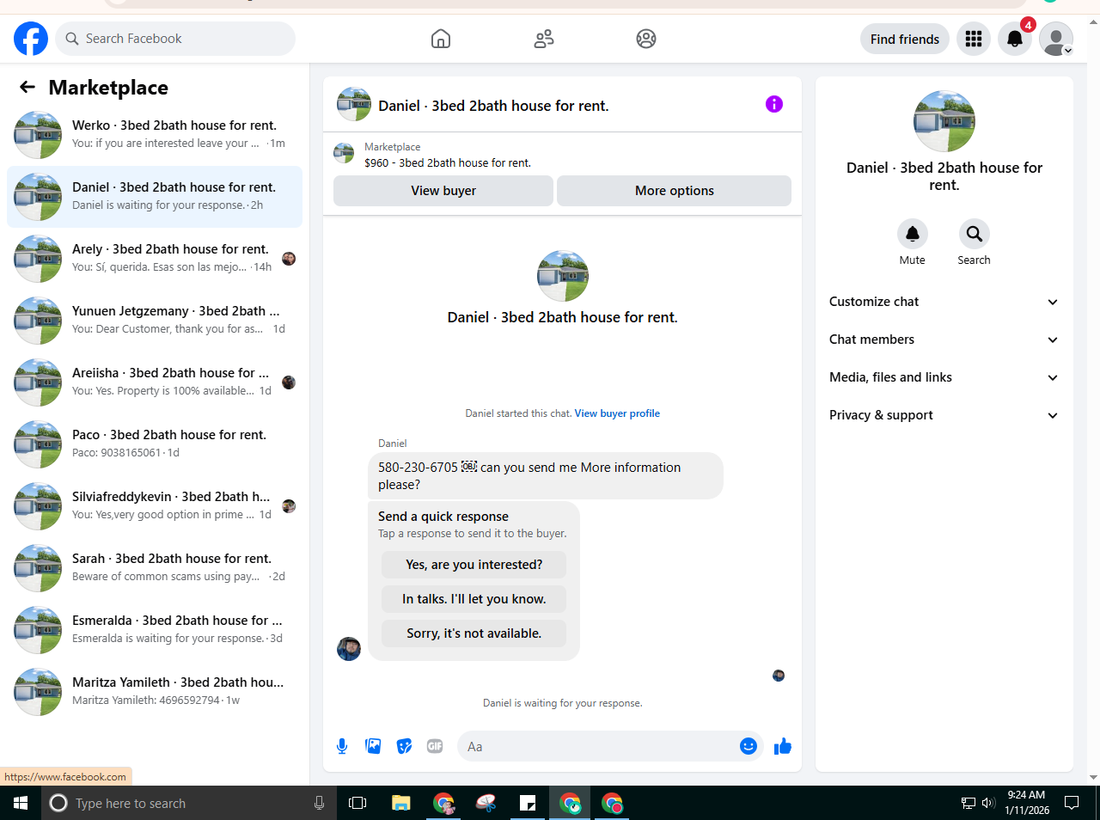Click the listing photo in chat center
Viewport: 1100px width, 820px height.
pos(563,276)
